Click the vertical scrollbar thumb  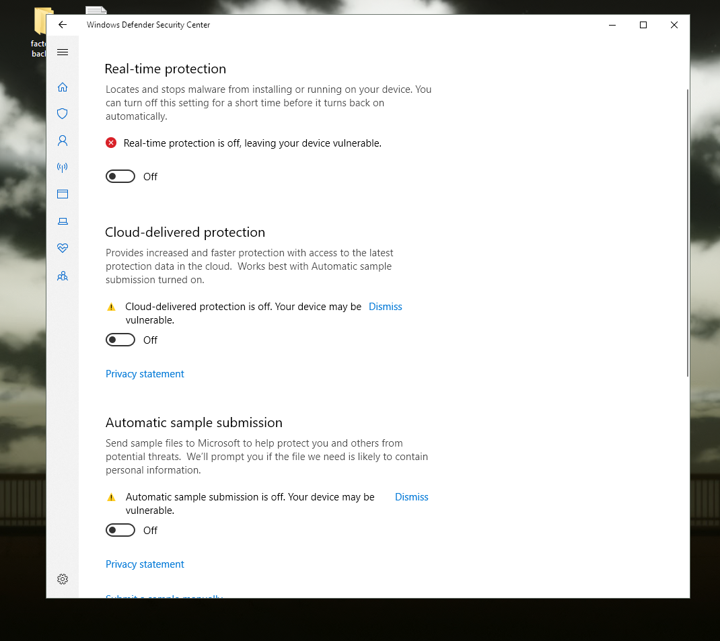click(688, 233)
